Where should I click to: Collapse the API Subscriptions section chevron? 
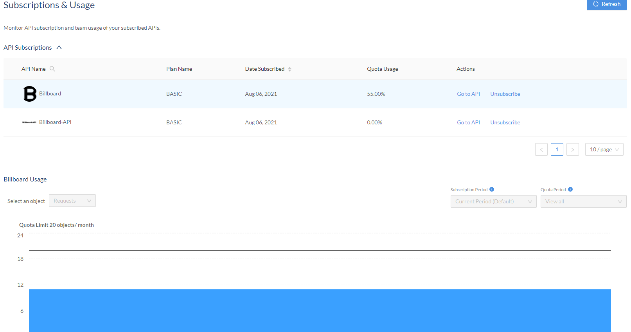[59, 48]
